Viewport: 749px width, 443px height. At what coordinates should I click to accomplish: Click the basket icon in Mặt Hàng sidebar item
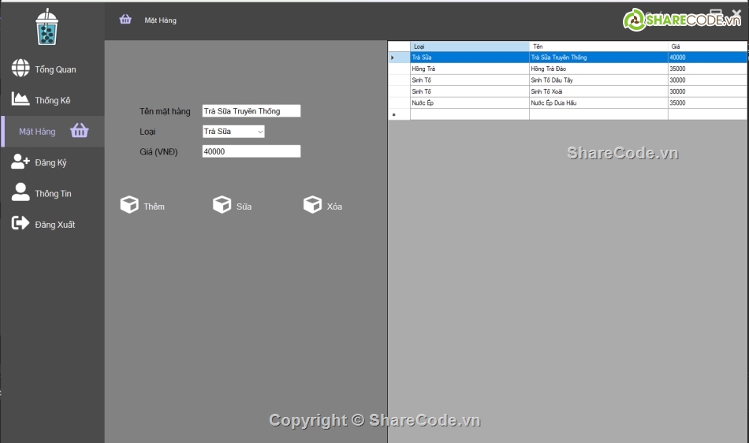80,131
